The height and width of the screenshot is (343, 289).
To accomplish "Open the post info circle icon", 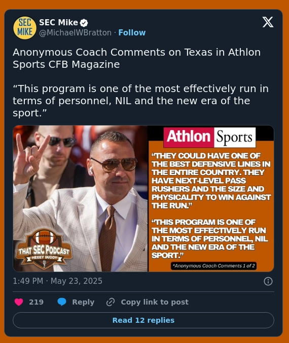I will click(x=268, y=281).
